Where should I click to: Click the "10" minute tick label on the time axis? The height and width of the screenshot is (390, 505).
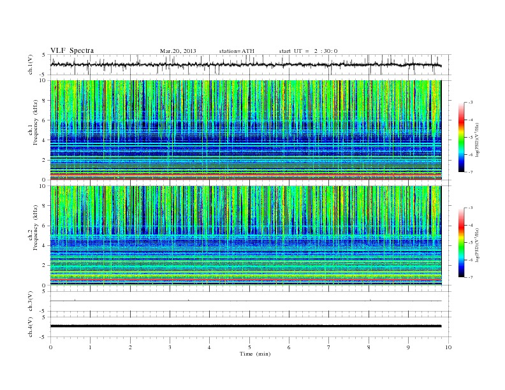pos(448,347)
